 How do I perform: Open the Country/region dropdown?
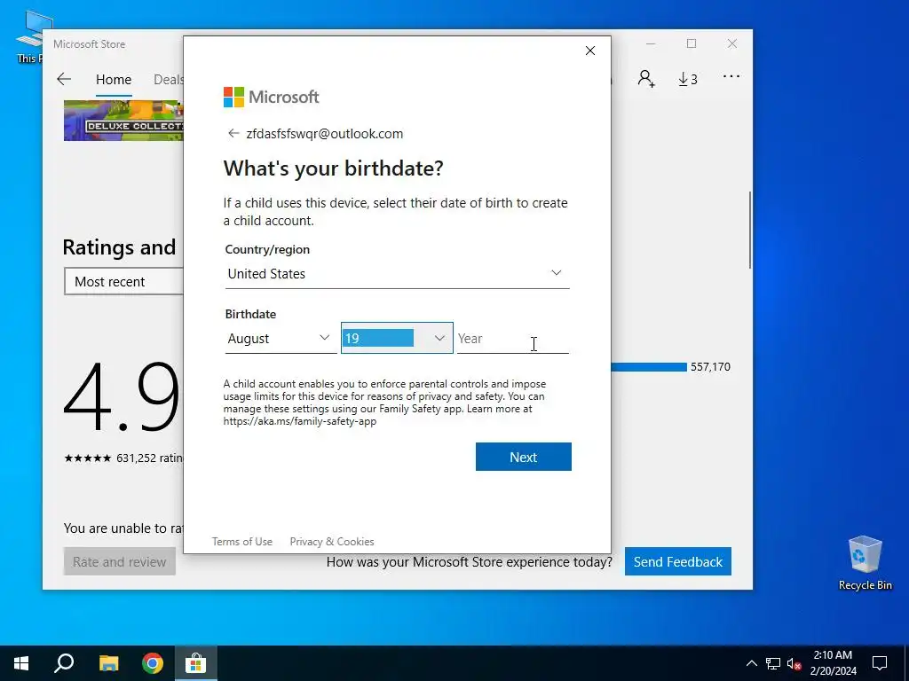click(x=397, y=273)
